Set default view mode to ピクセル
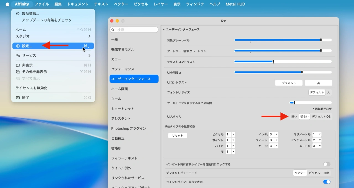The height and width of the screenshot is (188, 354). [314, 173]
